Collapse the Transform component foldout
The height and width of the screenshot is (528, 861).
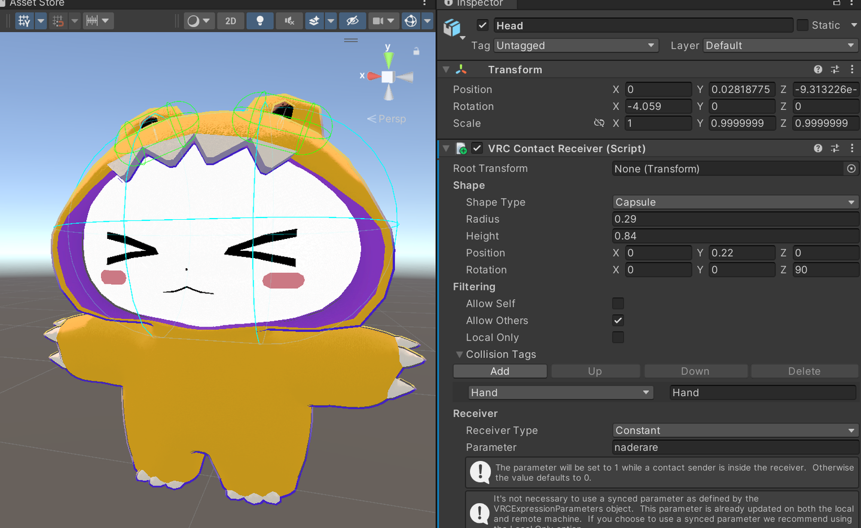[x=446, y=69]
